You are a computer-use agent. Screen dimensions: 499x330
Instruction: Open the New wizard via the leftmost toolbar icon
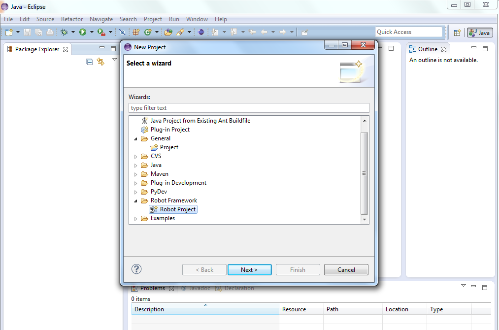[x=8, y=32]
